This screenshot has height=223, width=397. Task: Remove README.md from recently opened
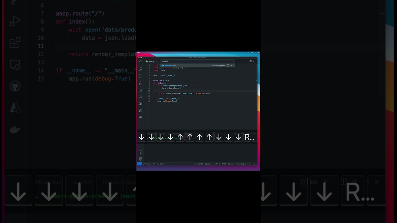click(x=231, y=66)
